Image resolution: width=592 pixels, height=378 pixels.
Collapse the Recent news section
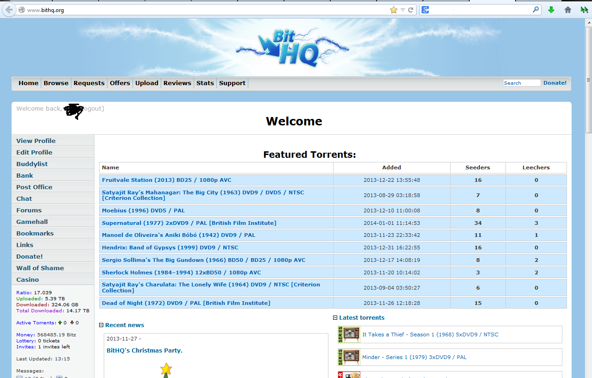(101, 325)
